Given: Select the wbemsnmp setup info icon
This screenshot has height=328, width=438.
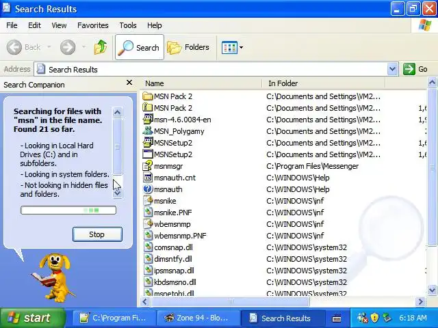Looking at the screenshot, I should tap(148, 224).
